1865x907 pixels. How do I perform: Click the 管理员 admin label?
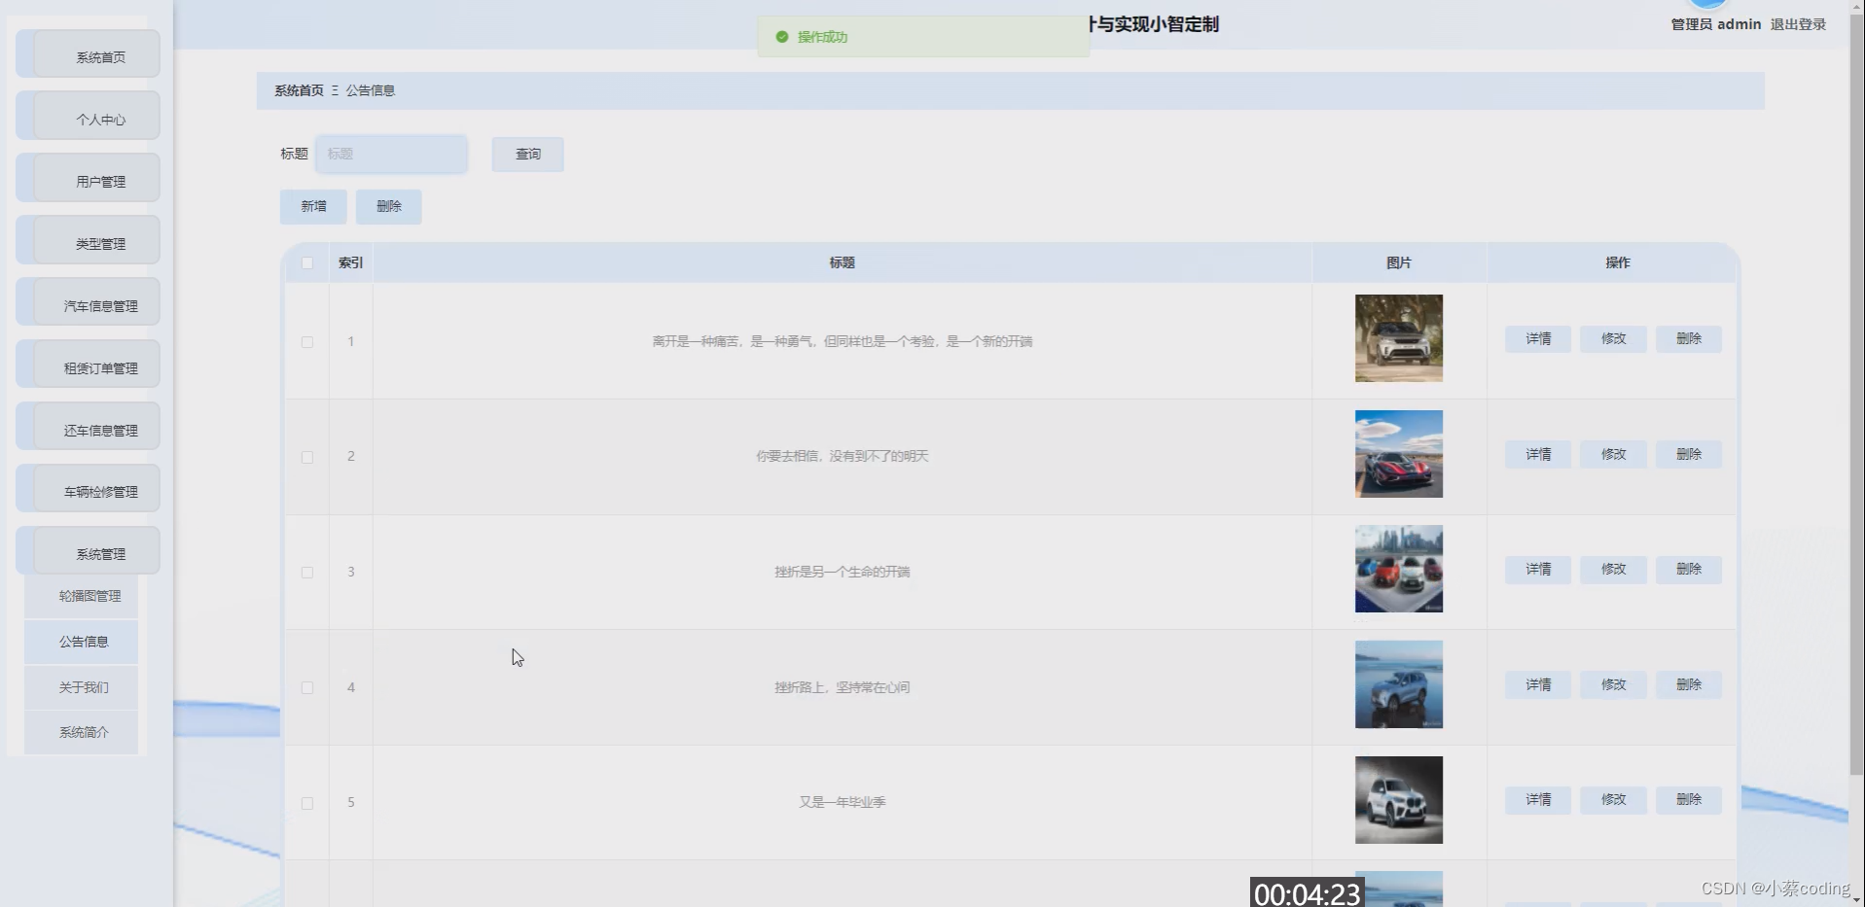(1716, 24)
